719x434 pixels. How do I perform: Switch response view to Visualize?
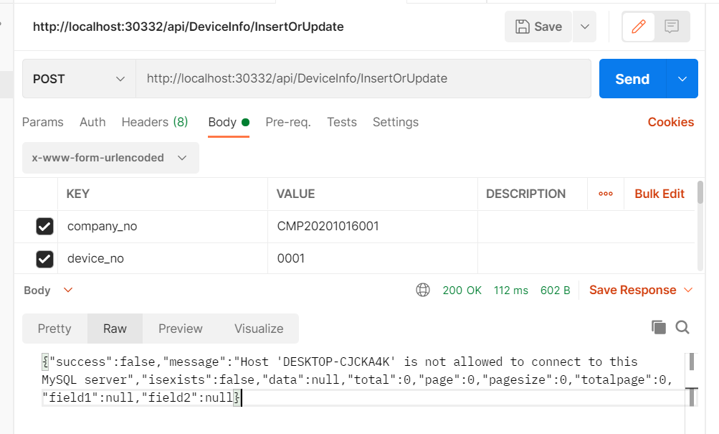(x=259, y=329)
